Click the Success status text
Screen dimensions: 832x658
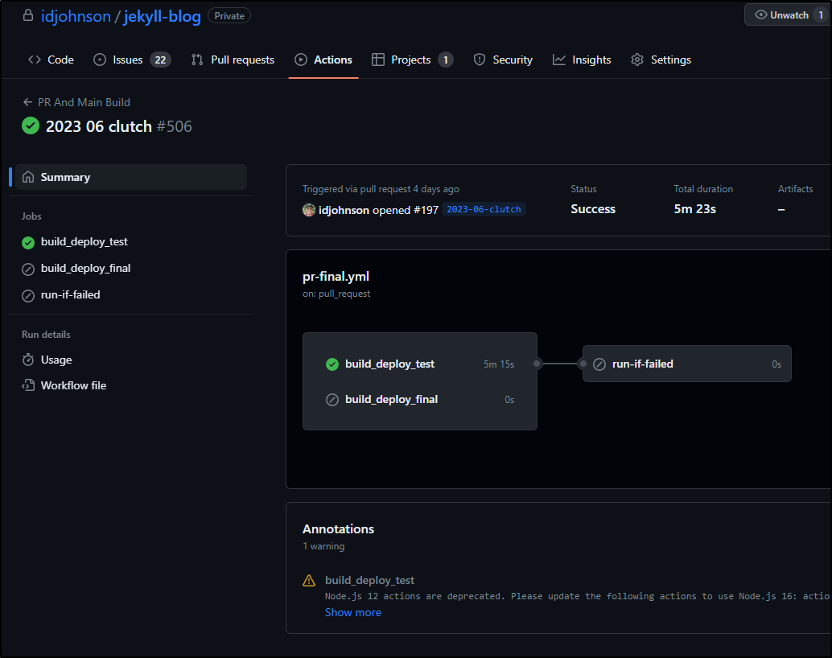click(593, 209)
